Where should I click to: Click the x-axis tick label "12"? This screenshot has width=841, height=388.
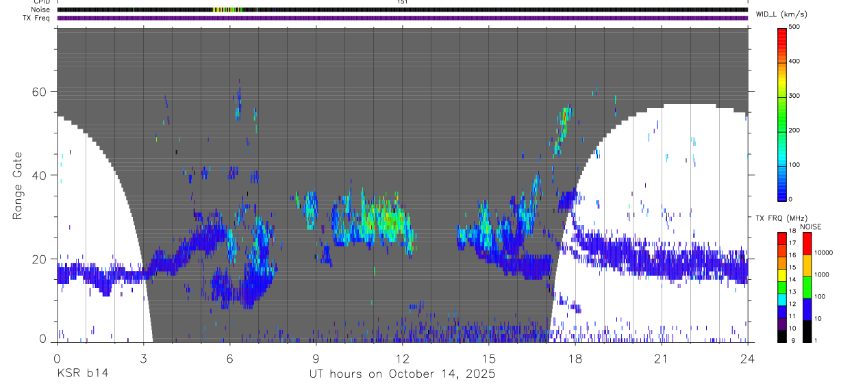pos(402,359)
